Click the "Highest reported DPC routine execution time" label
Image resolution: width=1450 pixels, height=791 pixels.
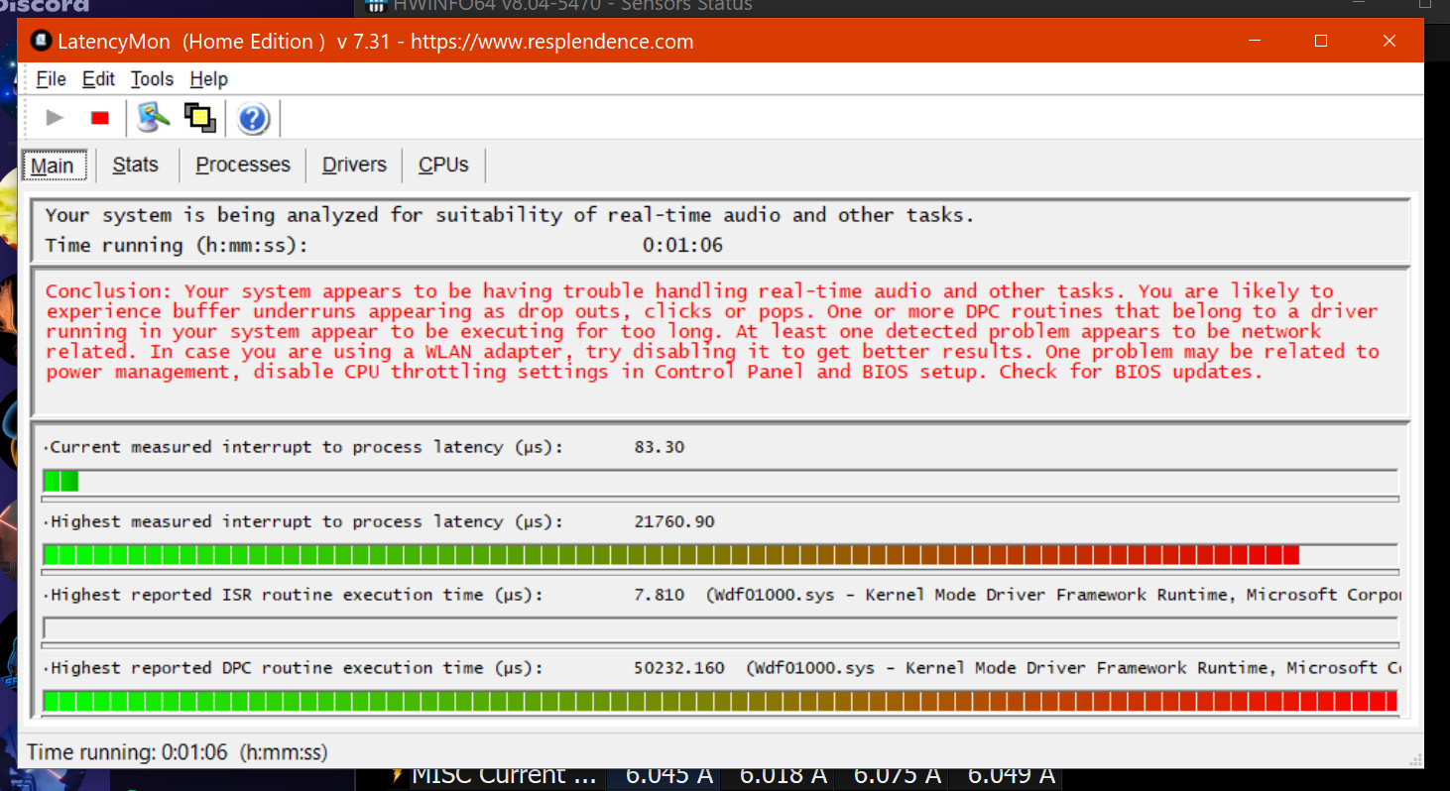pyautogui.click(x=298, y=668)
